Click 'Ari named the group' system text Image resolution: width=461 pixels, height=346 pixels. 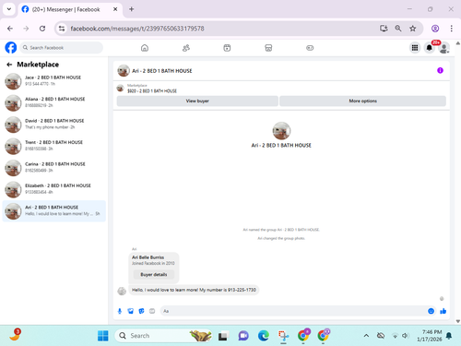click(281, 230)
